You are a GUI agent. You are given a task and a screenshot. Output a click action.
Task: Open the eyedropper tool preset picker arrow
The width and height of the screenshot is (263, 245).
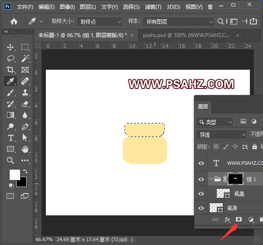(x=41, y=22)
